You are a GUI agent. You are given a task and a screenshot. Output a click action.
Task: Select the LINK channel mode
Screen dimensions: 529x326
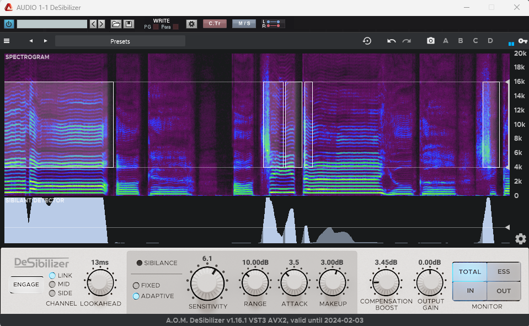pos(52,276)
